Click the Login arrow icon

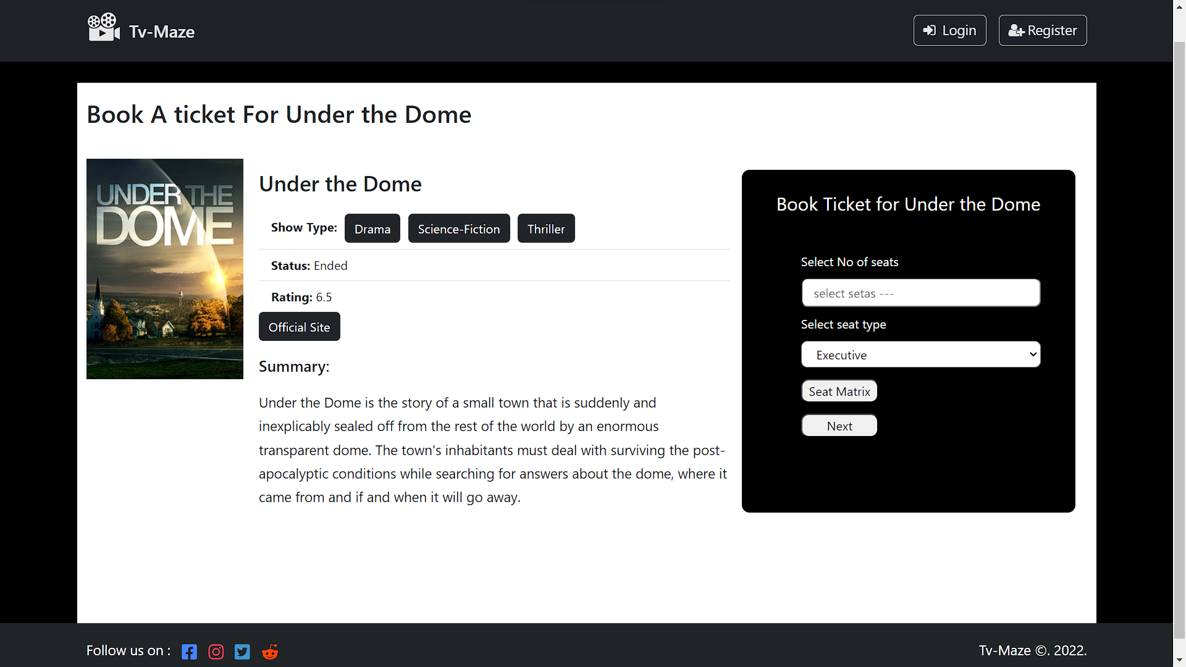[x=929, y=30]
